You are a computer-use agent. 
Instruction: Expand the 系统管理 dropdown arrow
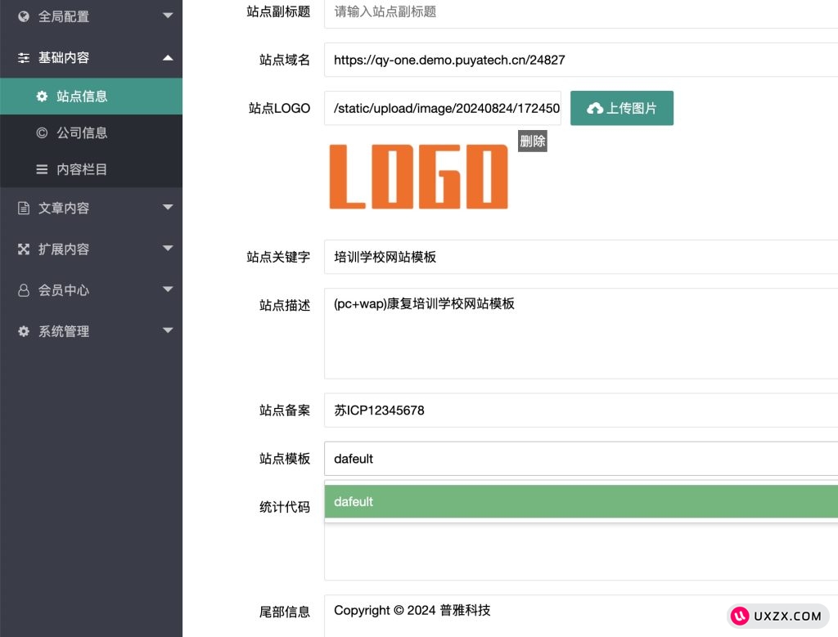168,330
